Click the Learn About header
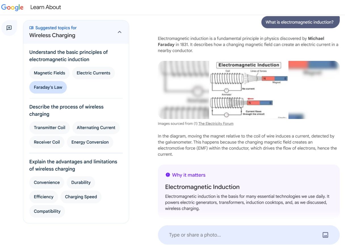Image resolution: width=345 pixels, height=245 pixels. click(45, 7)
